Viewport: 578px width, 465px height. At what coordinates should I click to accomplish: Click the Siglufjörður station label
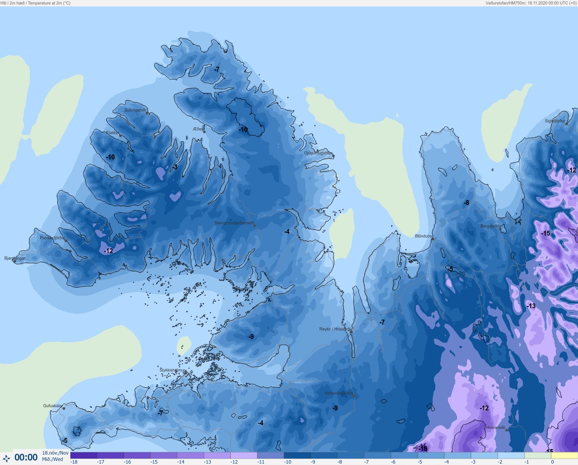pos(555,121)
